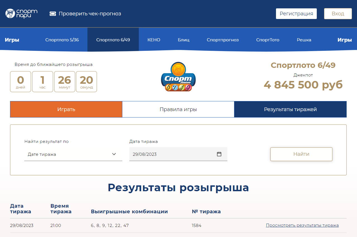Switch to Спортлото 5/36 game tab
Viewport: 357px width, 237px height.
point(62,40)
